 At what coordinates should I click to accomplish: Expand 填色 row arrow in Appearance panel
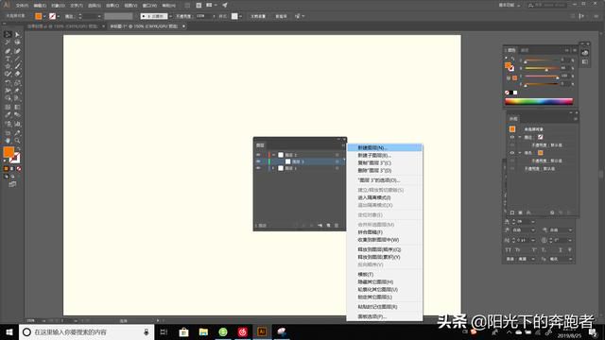520,153
